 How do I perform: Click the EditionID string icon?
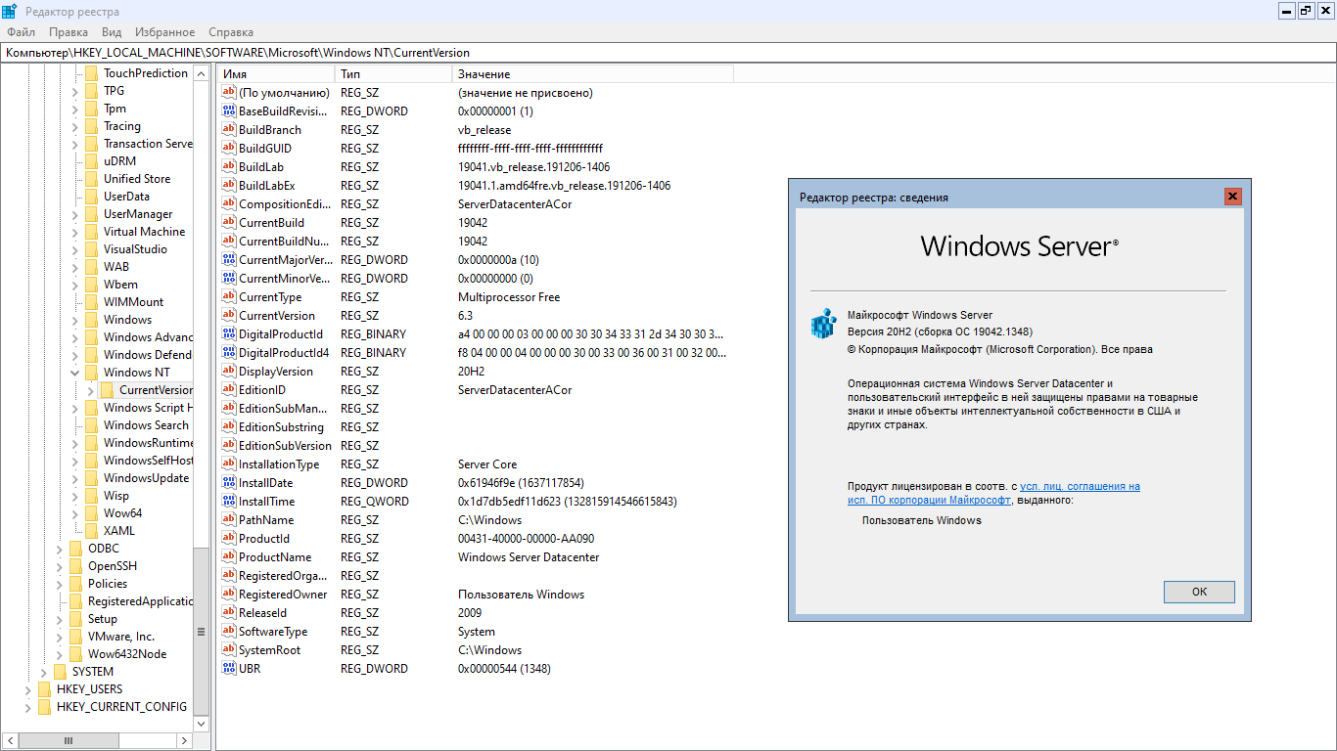(x=229, y=390)
